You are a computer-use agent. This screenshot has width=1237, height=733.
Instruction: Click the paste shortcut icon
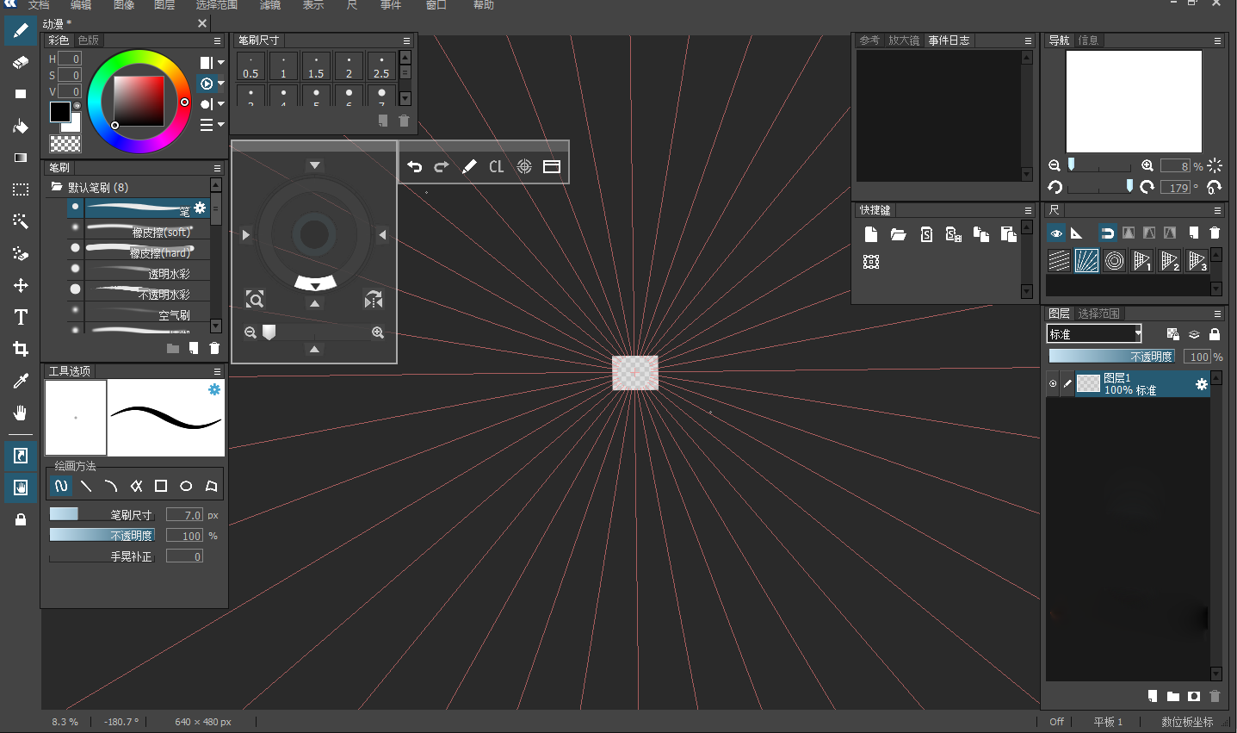[1009, 234]
